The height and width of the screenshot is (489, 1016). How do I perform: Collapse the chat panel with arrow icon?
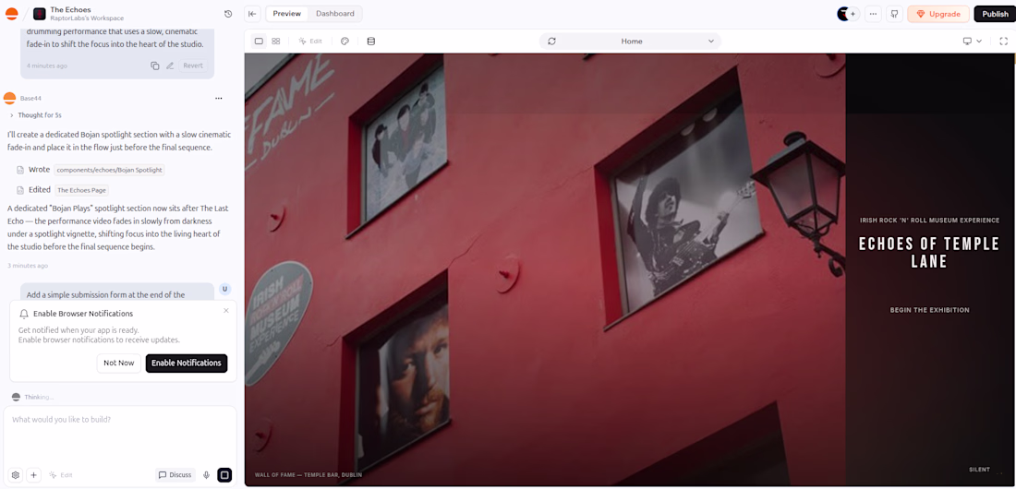[253, 14]
